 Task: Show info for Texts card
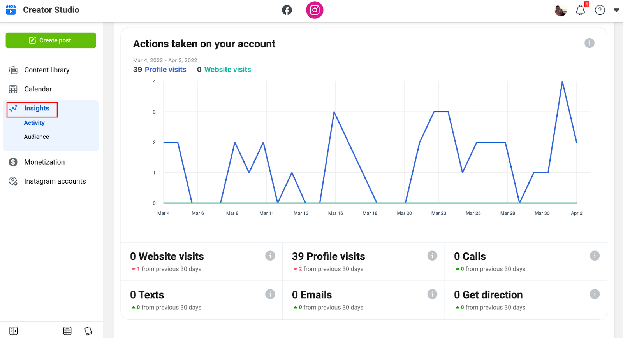click(270, 294)
